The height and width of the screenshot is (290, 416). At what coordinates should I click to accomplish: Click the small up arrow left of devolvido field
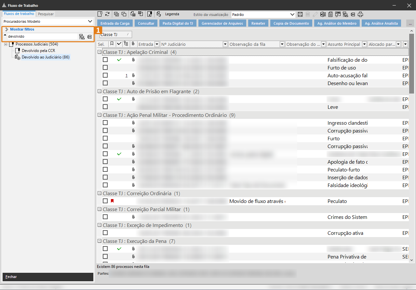tap(5, 35)
